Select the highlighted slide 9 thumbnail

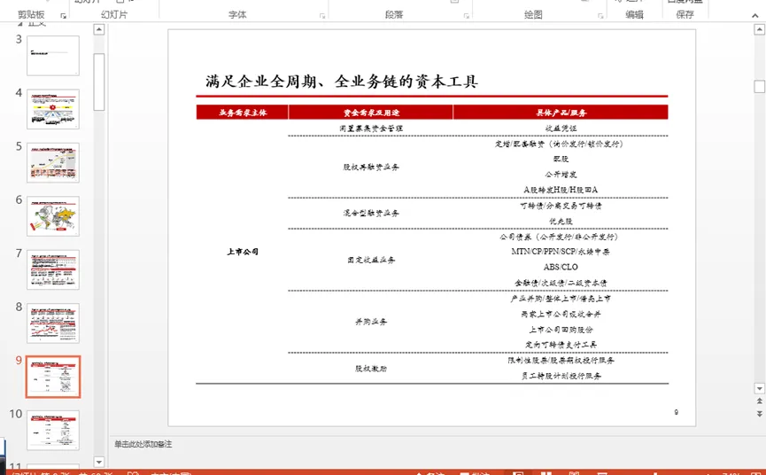click(x=53, y=377)
